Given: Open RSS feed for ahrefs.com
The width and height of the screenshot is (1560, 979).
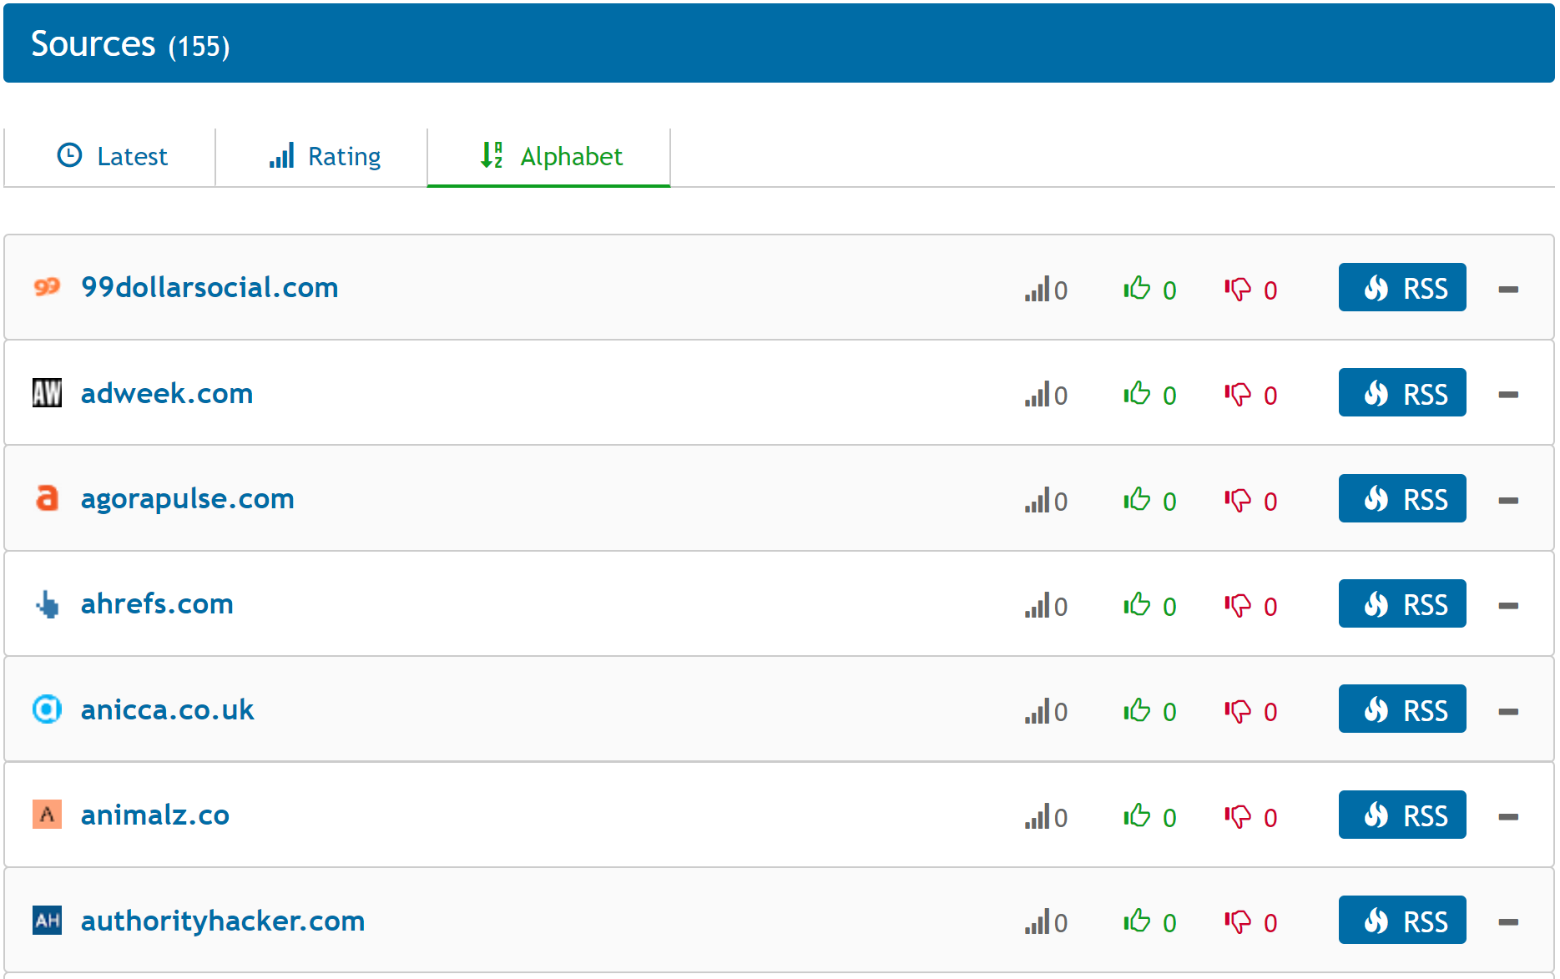Looking at the screenshot, I should coord(1401,604).
